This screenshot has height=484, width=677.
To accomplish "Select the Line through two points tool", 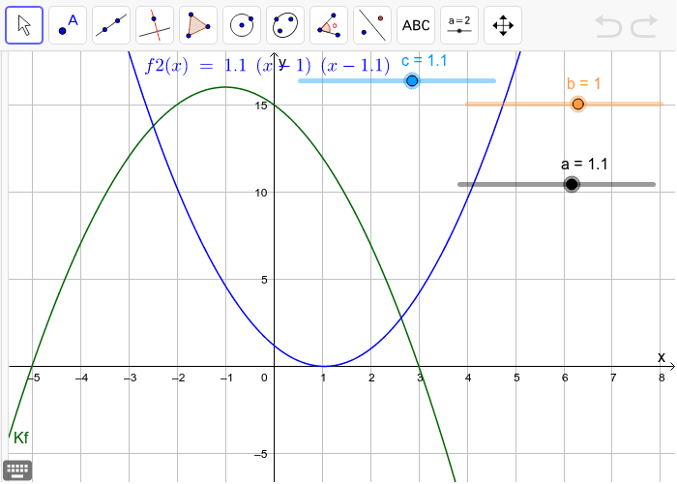I will click(x=111, y=25).
